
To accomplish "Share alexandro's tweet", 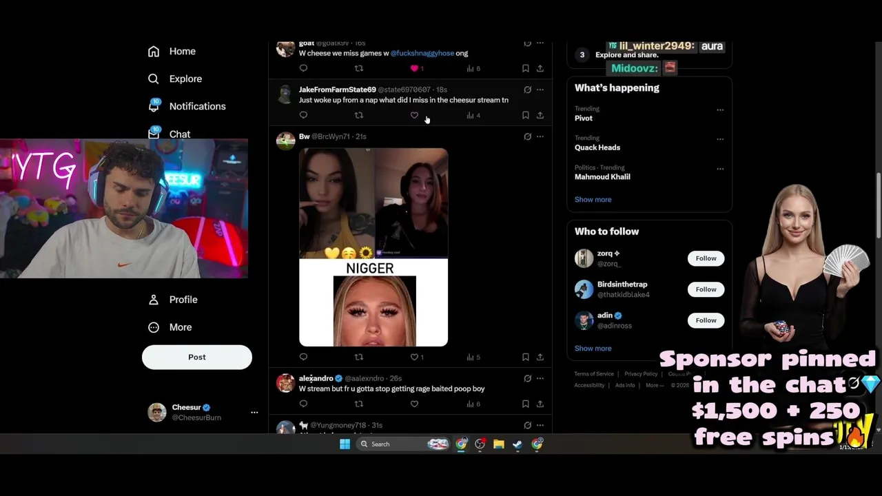I will [x=540, y=404].
